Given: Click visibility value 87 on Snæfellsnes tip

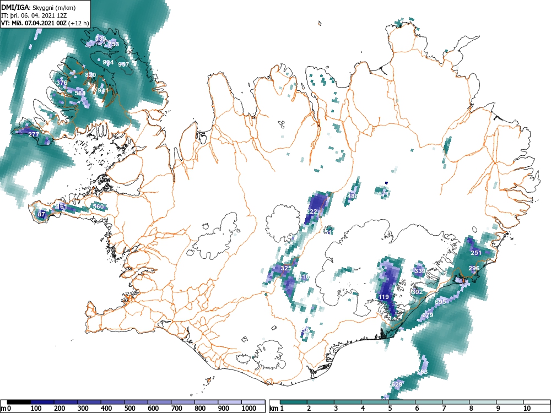Looking at the screenshot, I should tap(41, 214).
